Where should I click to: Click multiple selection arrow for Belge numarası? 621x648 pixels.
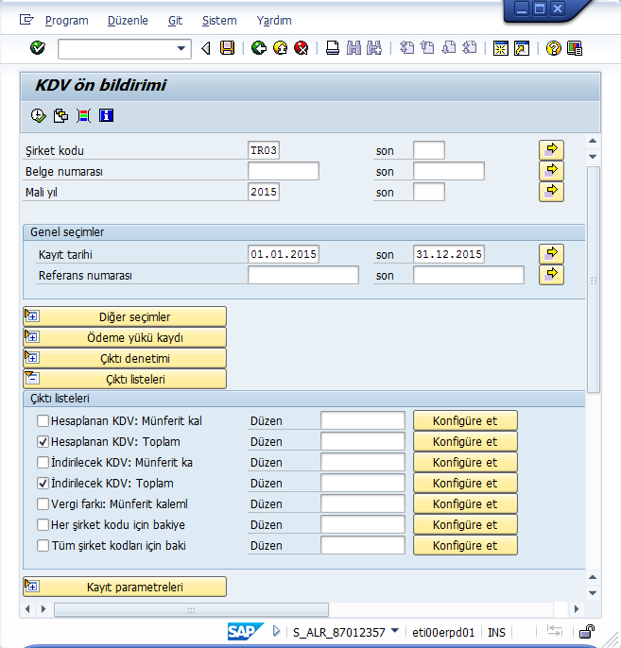coord(551,171)
